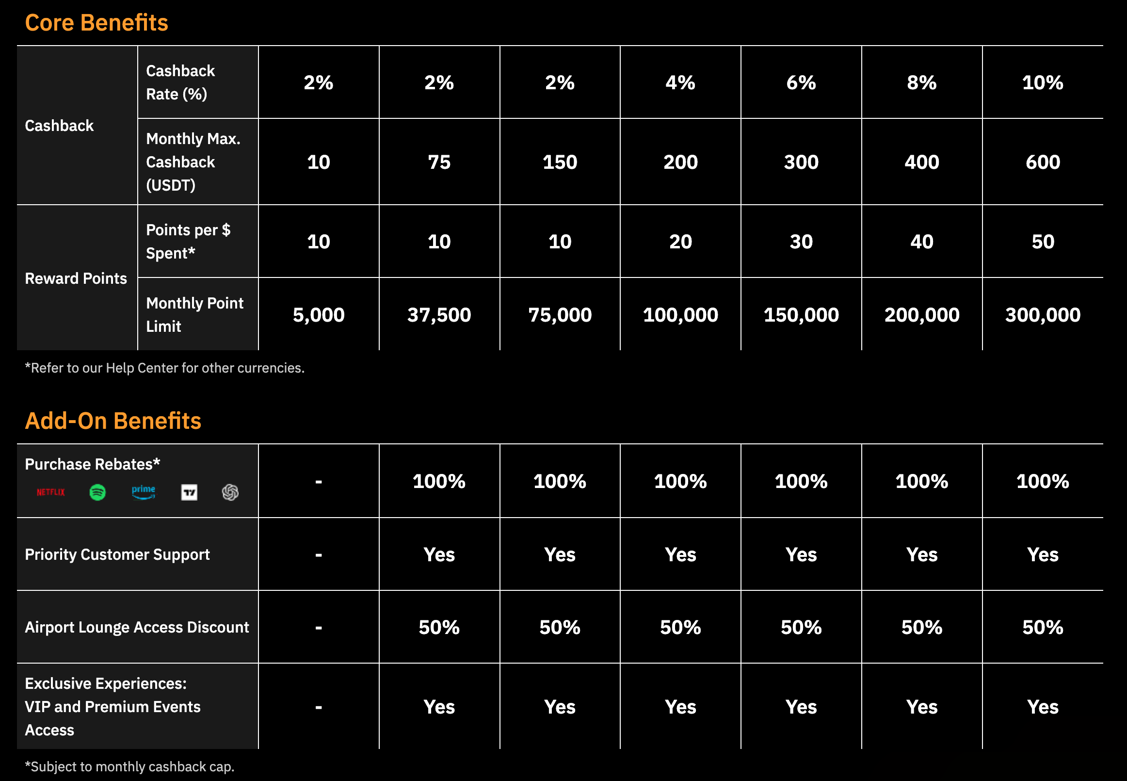Click the Priority Customer Support label
The height and width of the screenshot is (781, 1127).
pos(117,554)
